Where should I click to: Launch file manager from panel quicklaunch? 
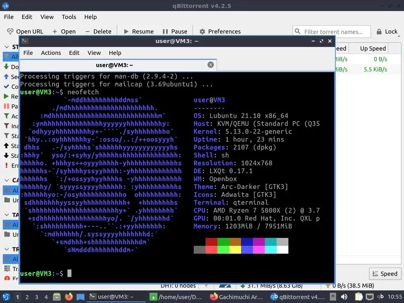click(57, 297)
